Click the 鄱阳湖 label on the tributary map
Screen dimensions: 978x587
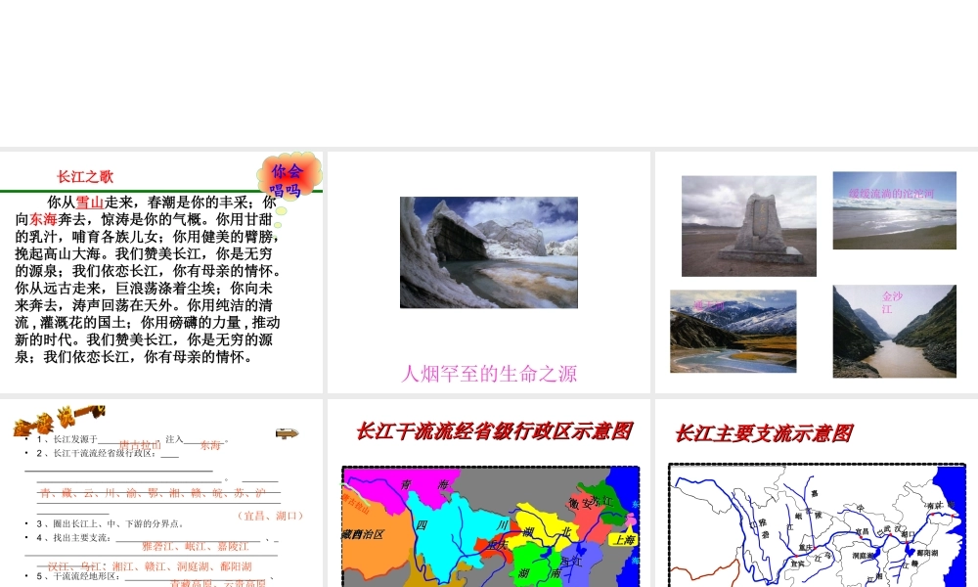(x=927, y=553)
